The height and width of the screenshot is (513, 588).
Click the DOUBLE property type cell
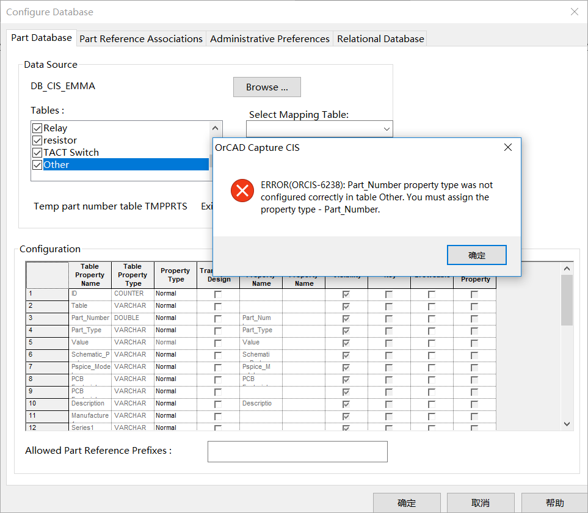132,318
